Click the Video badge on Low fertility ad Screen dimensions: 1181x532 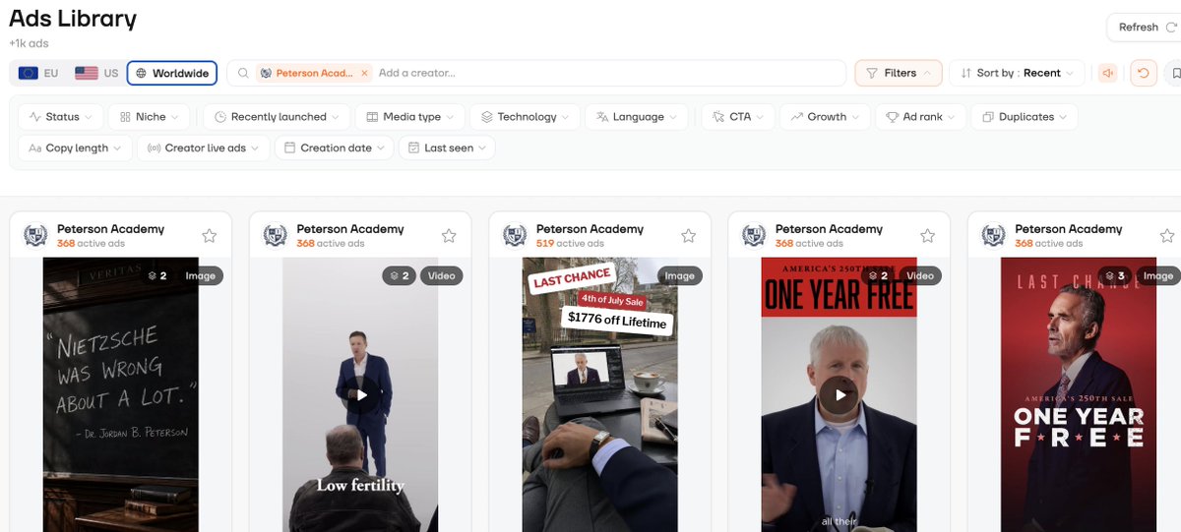coord(442,276)
